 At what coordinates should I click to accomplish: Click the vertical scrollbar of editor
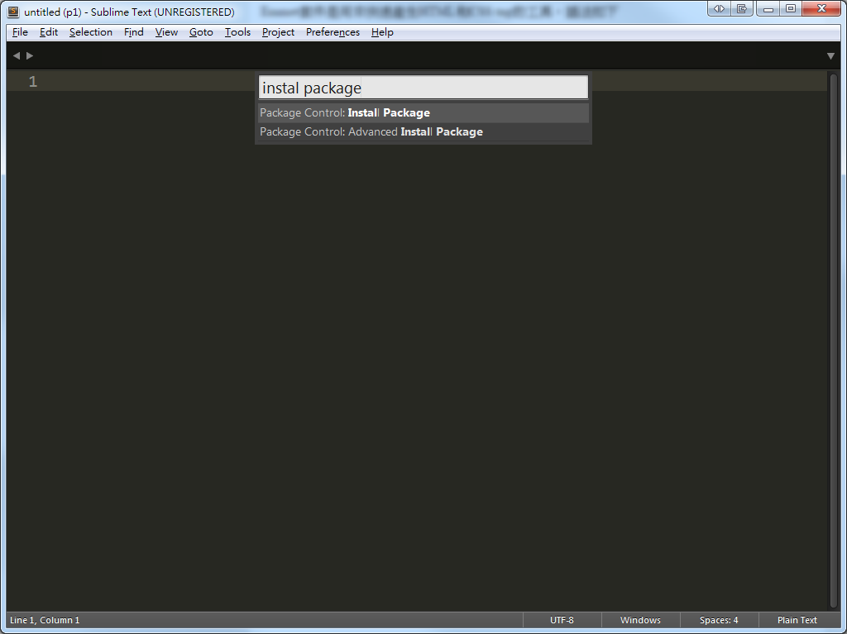(x=834, y=341)
